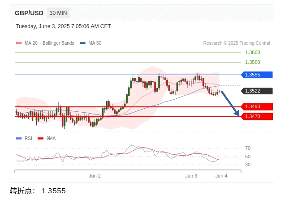The width and height of the screenshot is (302, 199).
Task: Click the 1.3555 pivot value under the chart
Action: tap(54, 191)
